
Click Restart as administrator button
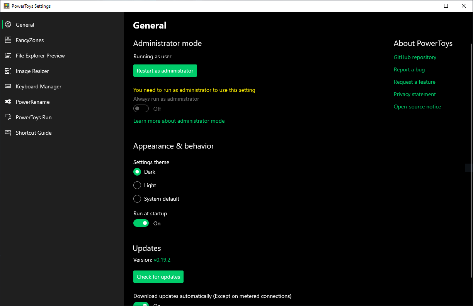click(165, 71)
